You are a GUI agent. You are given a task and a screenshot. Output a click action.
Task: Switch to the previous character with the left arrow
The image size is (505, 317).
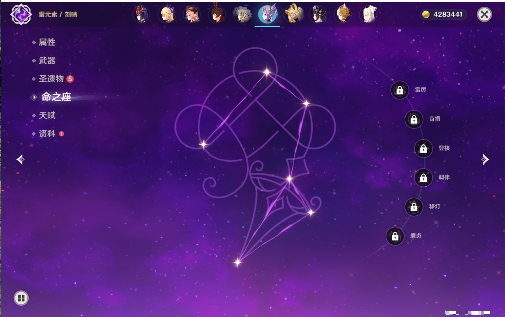coord(20,159)
